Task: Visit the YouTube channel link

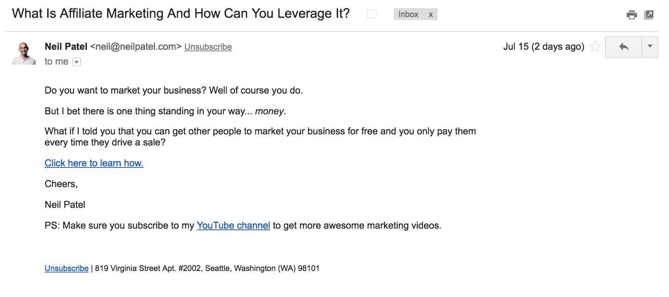Action: (x=233, y=226)
